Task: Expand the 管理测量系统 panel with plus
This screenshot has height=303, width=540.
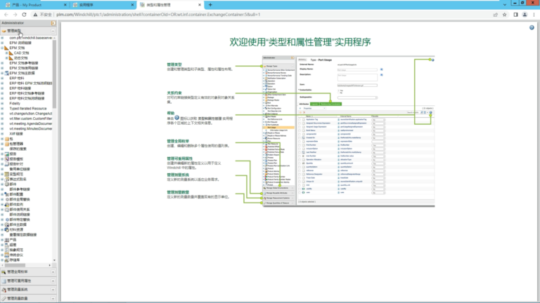Action: (53, 290)
